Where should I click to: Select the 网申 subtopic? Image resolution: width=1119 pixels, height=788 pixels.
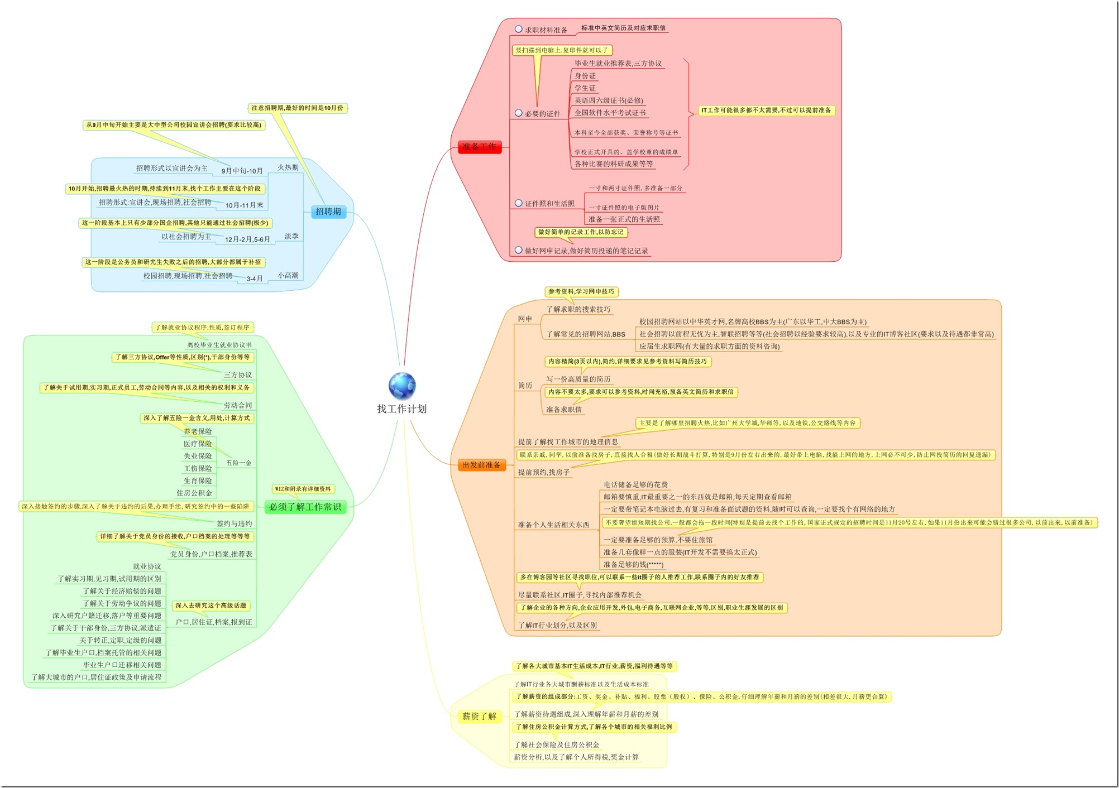(x=525, y=319)
